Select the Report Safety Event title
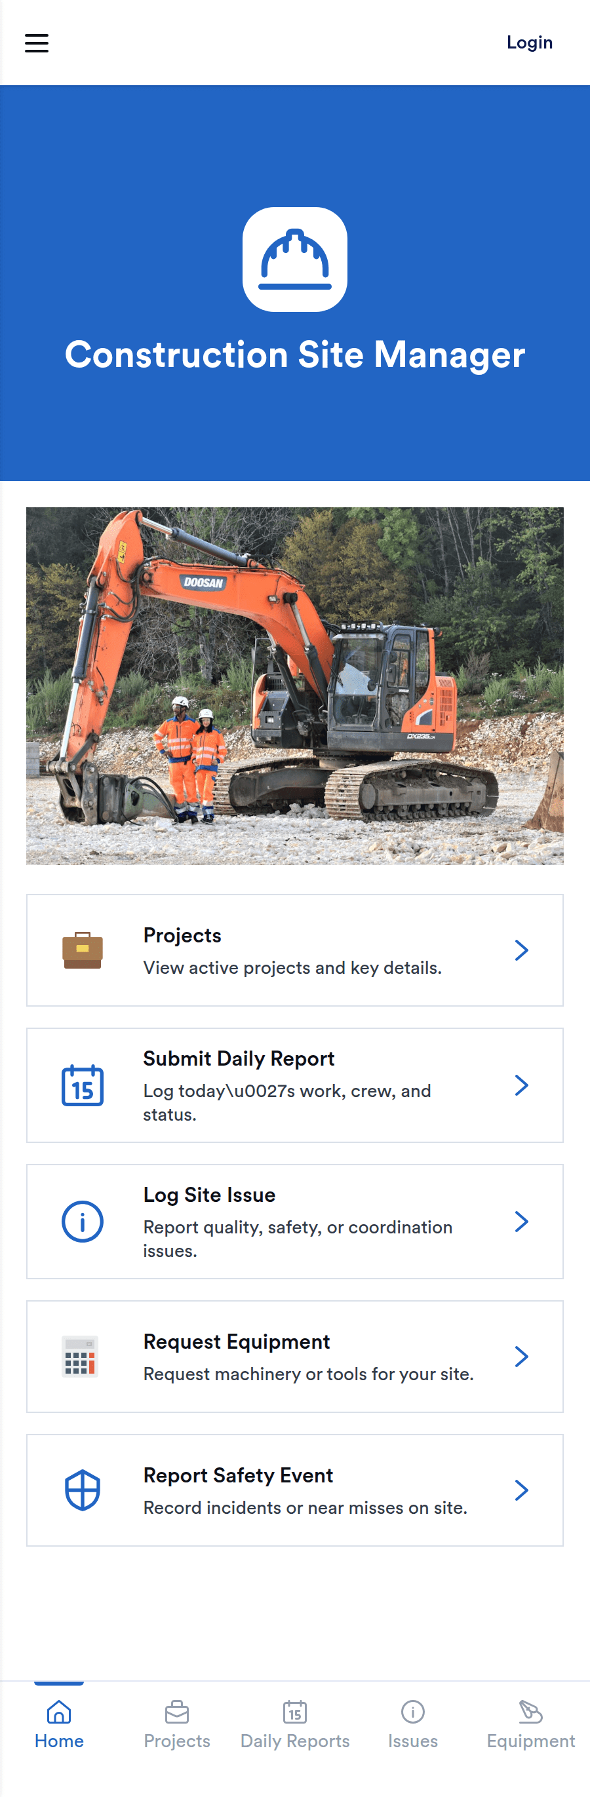 [238, 1475]
